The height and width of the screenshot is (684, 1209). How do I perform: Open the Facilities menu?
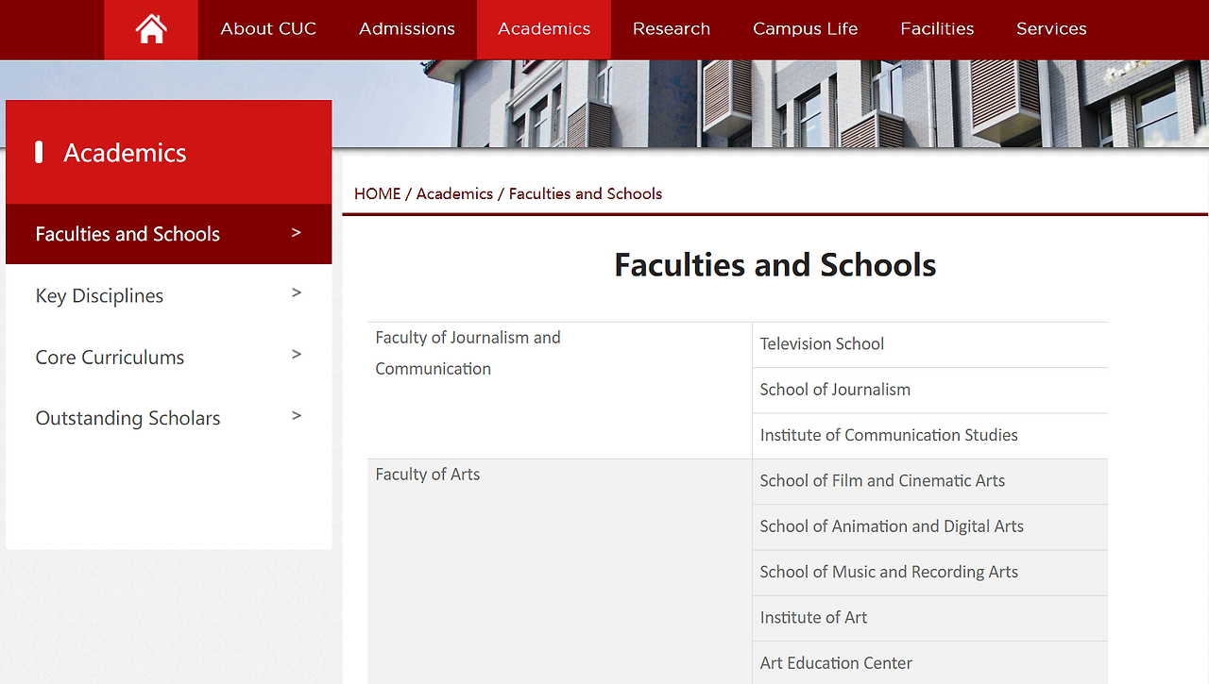point(937,29)
